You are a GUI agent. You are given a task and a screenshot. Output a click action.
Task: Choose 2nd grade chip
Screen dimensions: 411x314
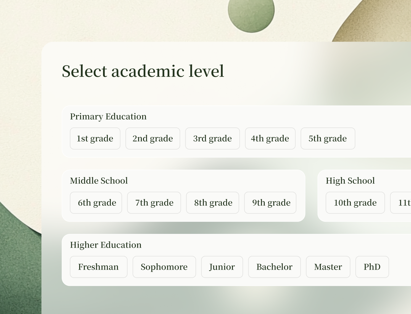[153, 139]
